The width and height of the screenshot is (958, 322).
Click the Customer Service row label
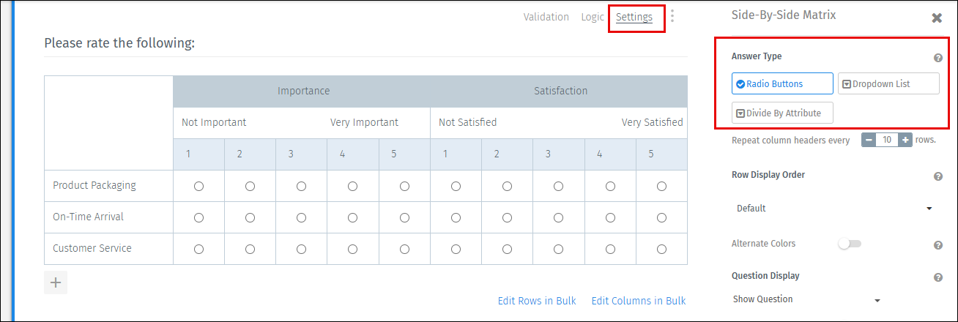coord(92,248)
